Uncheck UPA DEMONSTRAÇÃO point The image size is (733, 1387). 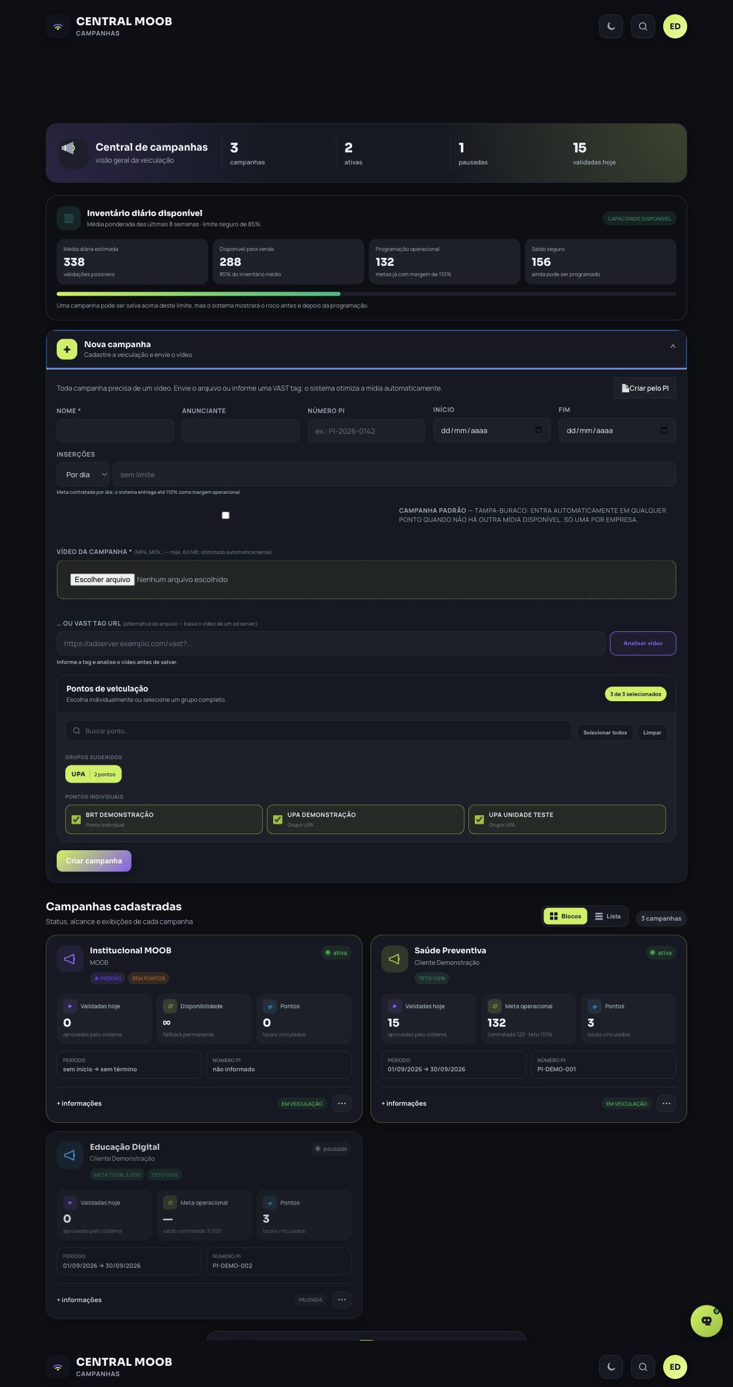point(278,819)
